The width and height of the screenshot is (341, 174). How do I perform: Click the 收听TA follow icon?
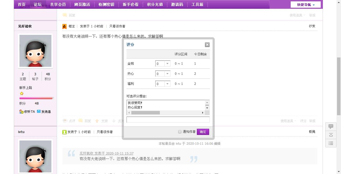click(x=21, y=112)
